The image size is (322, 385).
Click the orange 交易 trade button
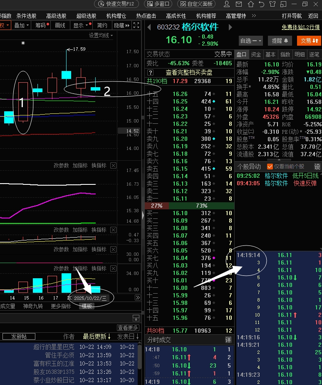(309, 41)
